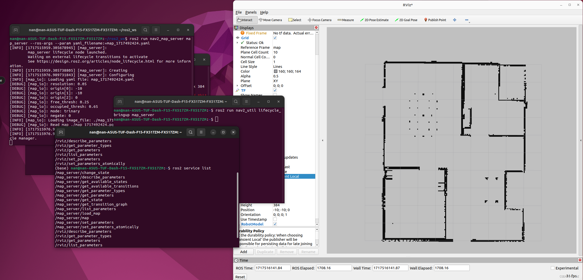The image size is (583, 280).
Task: Select the 2D Goal Pose tool
Action: pos(406,20)
